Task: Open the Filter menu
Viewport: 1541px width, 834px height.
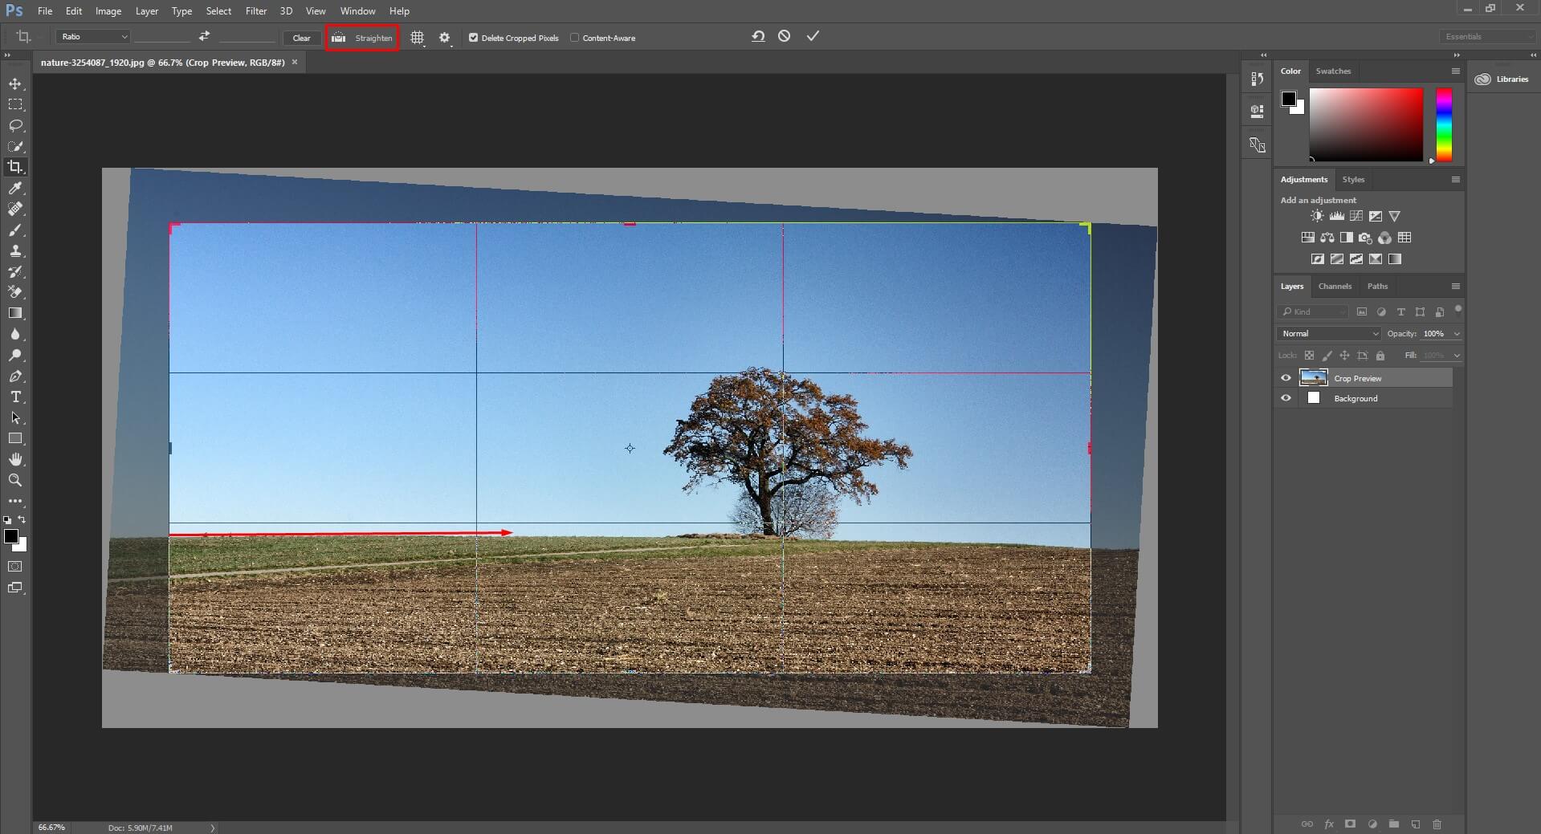Action: [255, 10]
